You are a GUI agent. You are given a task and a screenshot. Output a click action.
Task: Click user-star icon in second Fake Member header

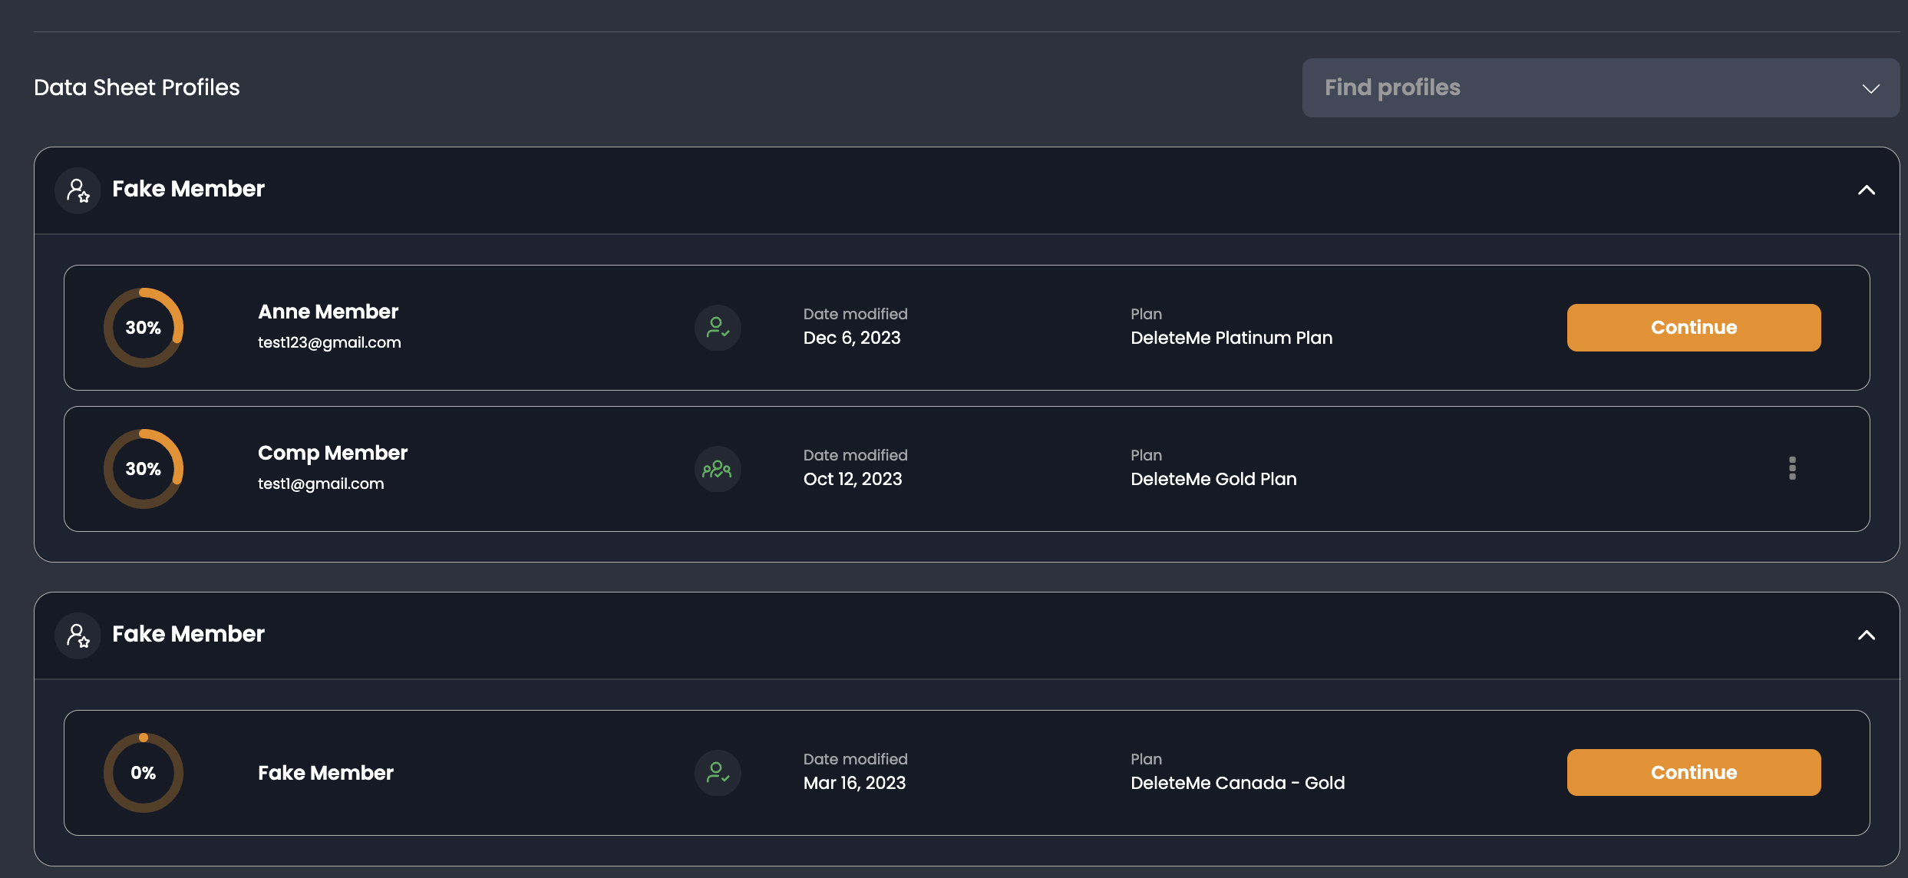[x=78, y=635]
